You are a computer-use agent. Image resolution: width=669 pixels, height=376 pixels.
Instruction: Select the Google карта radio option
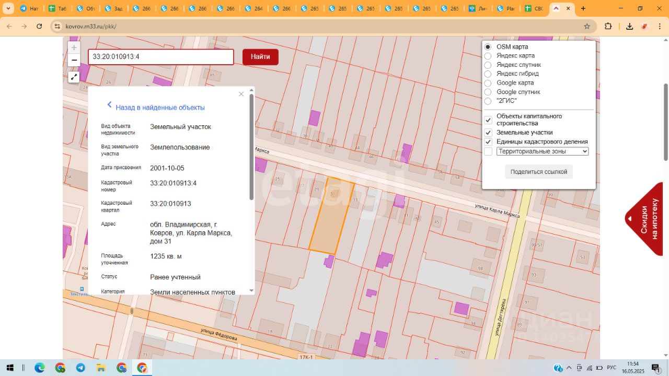[488, 83]
